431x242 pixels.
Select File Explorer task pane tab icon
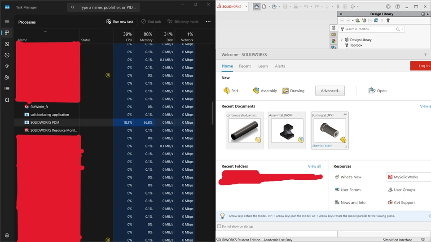(x=334, y=35)
